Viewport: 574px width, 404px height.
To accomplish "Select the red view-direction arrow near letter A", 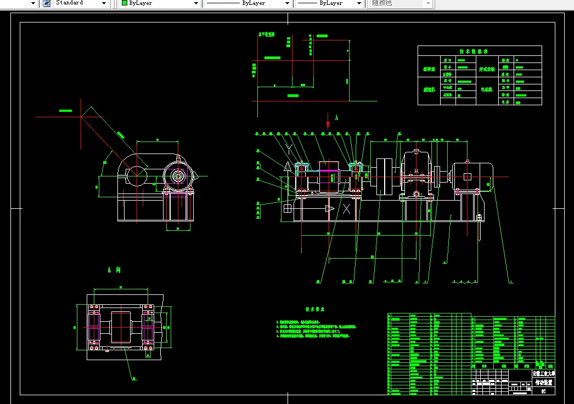I will coord(328,120).
